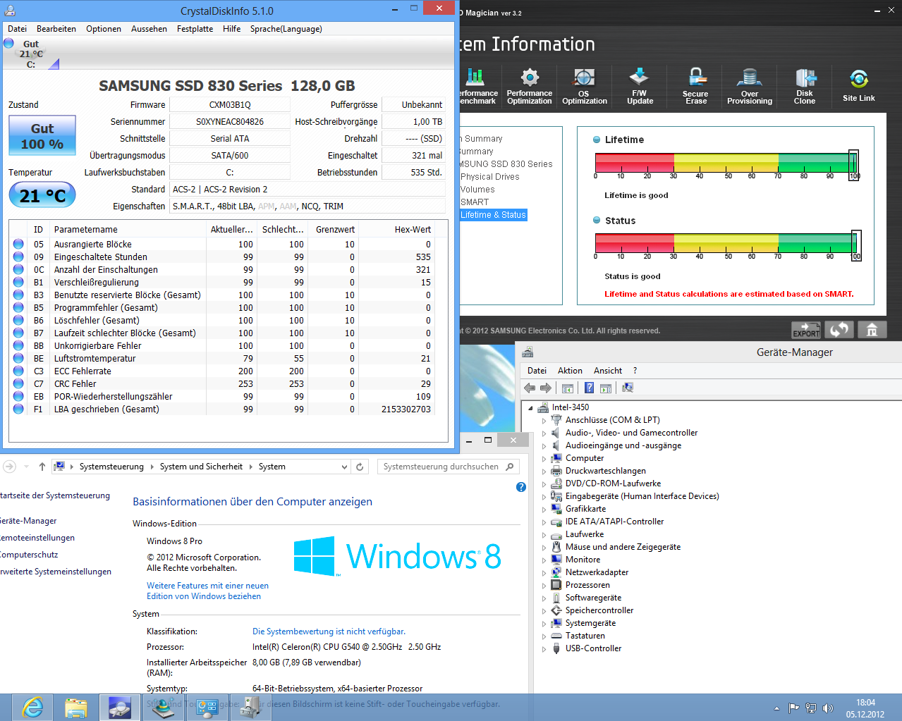Select Physical Drives in Magician sidebar
Screen dimensions: 902x721
(489, 177)
